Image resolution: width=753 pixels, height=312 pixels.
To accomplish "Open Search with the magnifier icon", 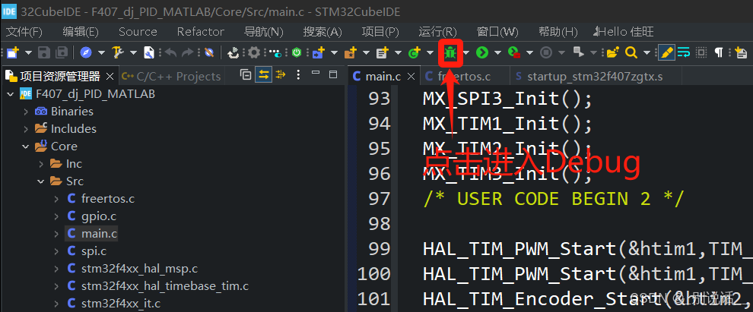I will click(x=631, y=52).
